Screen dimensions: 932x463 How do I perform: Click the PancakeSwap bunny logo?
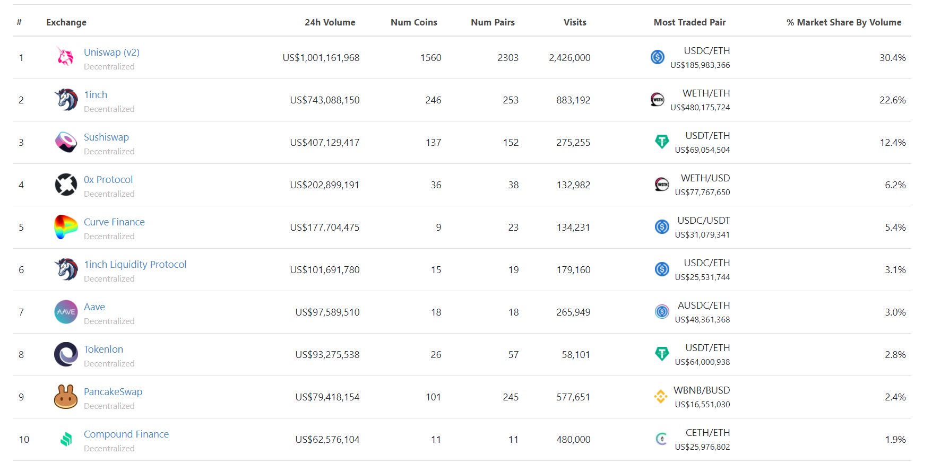click(x=66, y=397)
